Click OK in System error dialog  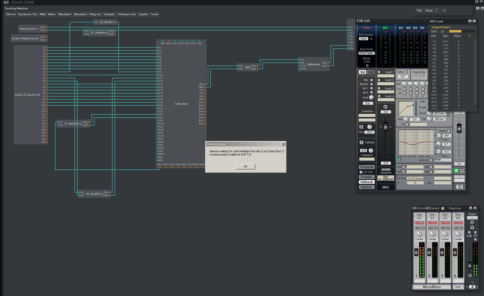[245, 166]
